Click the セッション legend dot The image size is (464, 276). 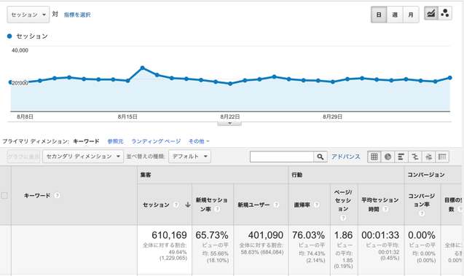tap(9, 36)
